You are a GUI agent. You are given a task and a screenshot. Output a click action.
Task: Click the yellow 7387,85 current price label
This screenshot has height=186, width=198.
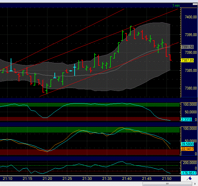click(x=187, y=60)
